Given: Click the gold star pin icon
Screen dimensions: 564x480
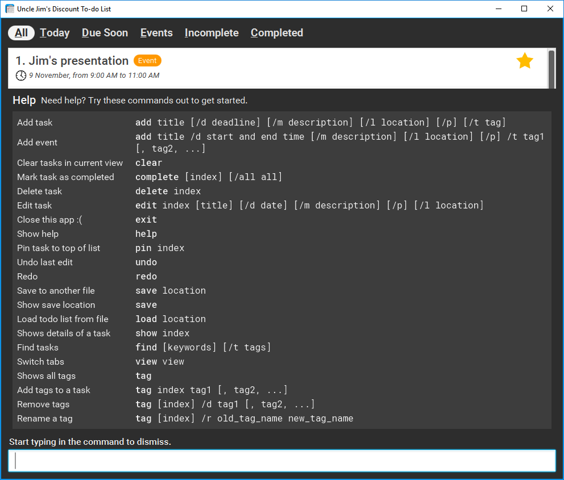Looking at the screenshot, I should [x=524, y=61].
